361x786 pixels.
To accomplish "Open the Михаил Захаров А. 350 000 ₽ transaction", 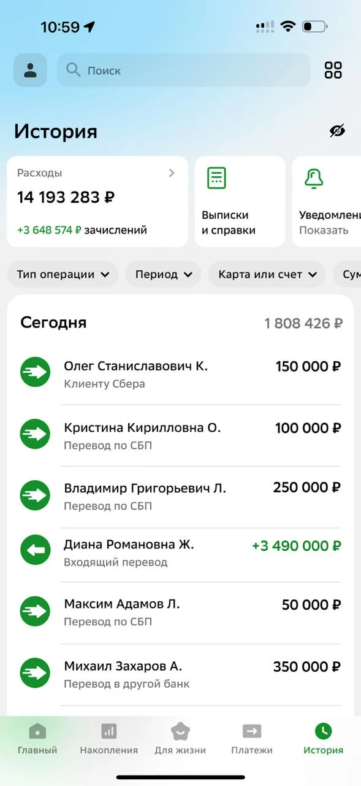I will click(180, 674).
